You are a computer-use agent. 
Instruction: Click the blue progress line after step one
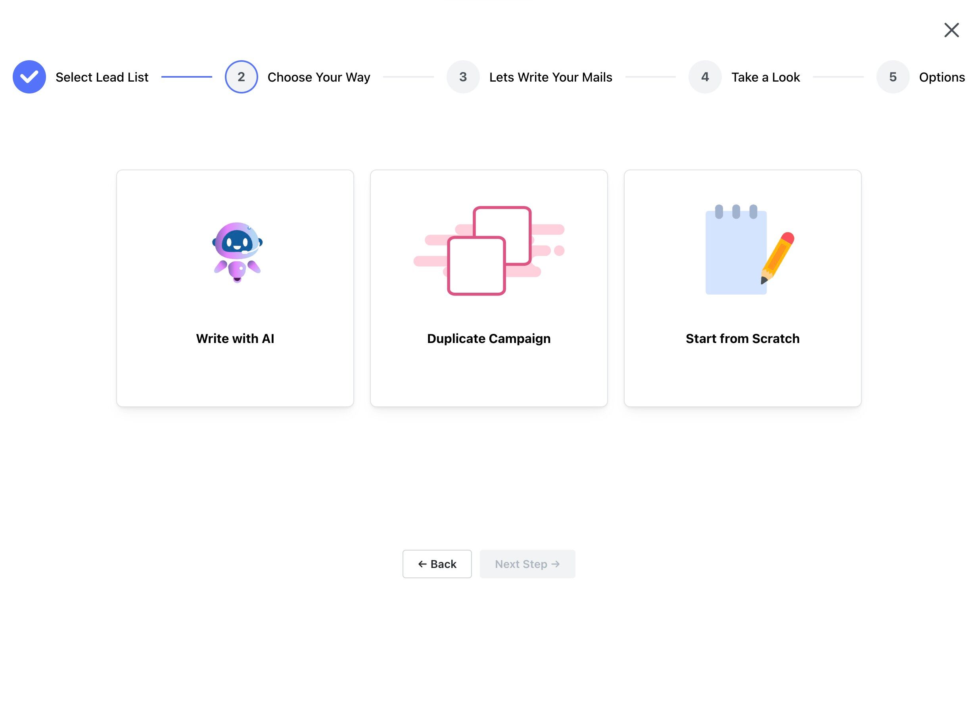(186, 77)
